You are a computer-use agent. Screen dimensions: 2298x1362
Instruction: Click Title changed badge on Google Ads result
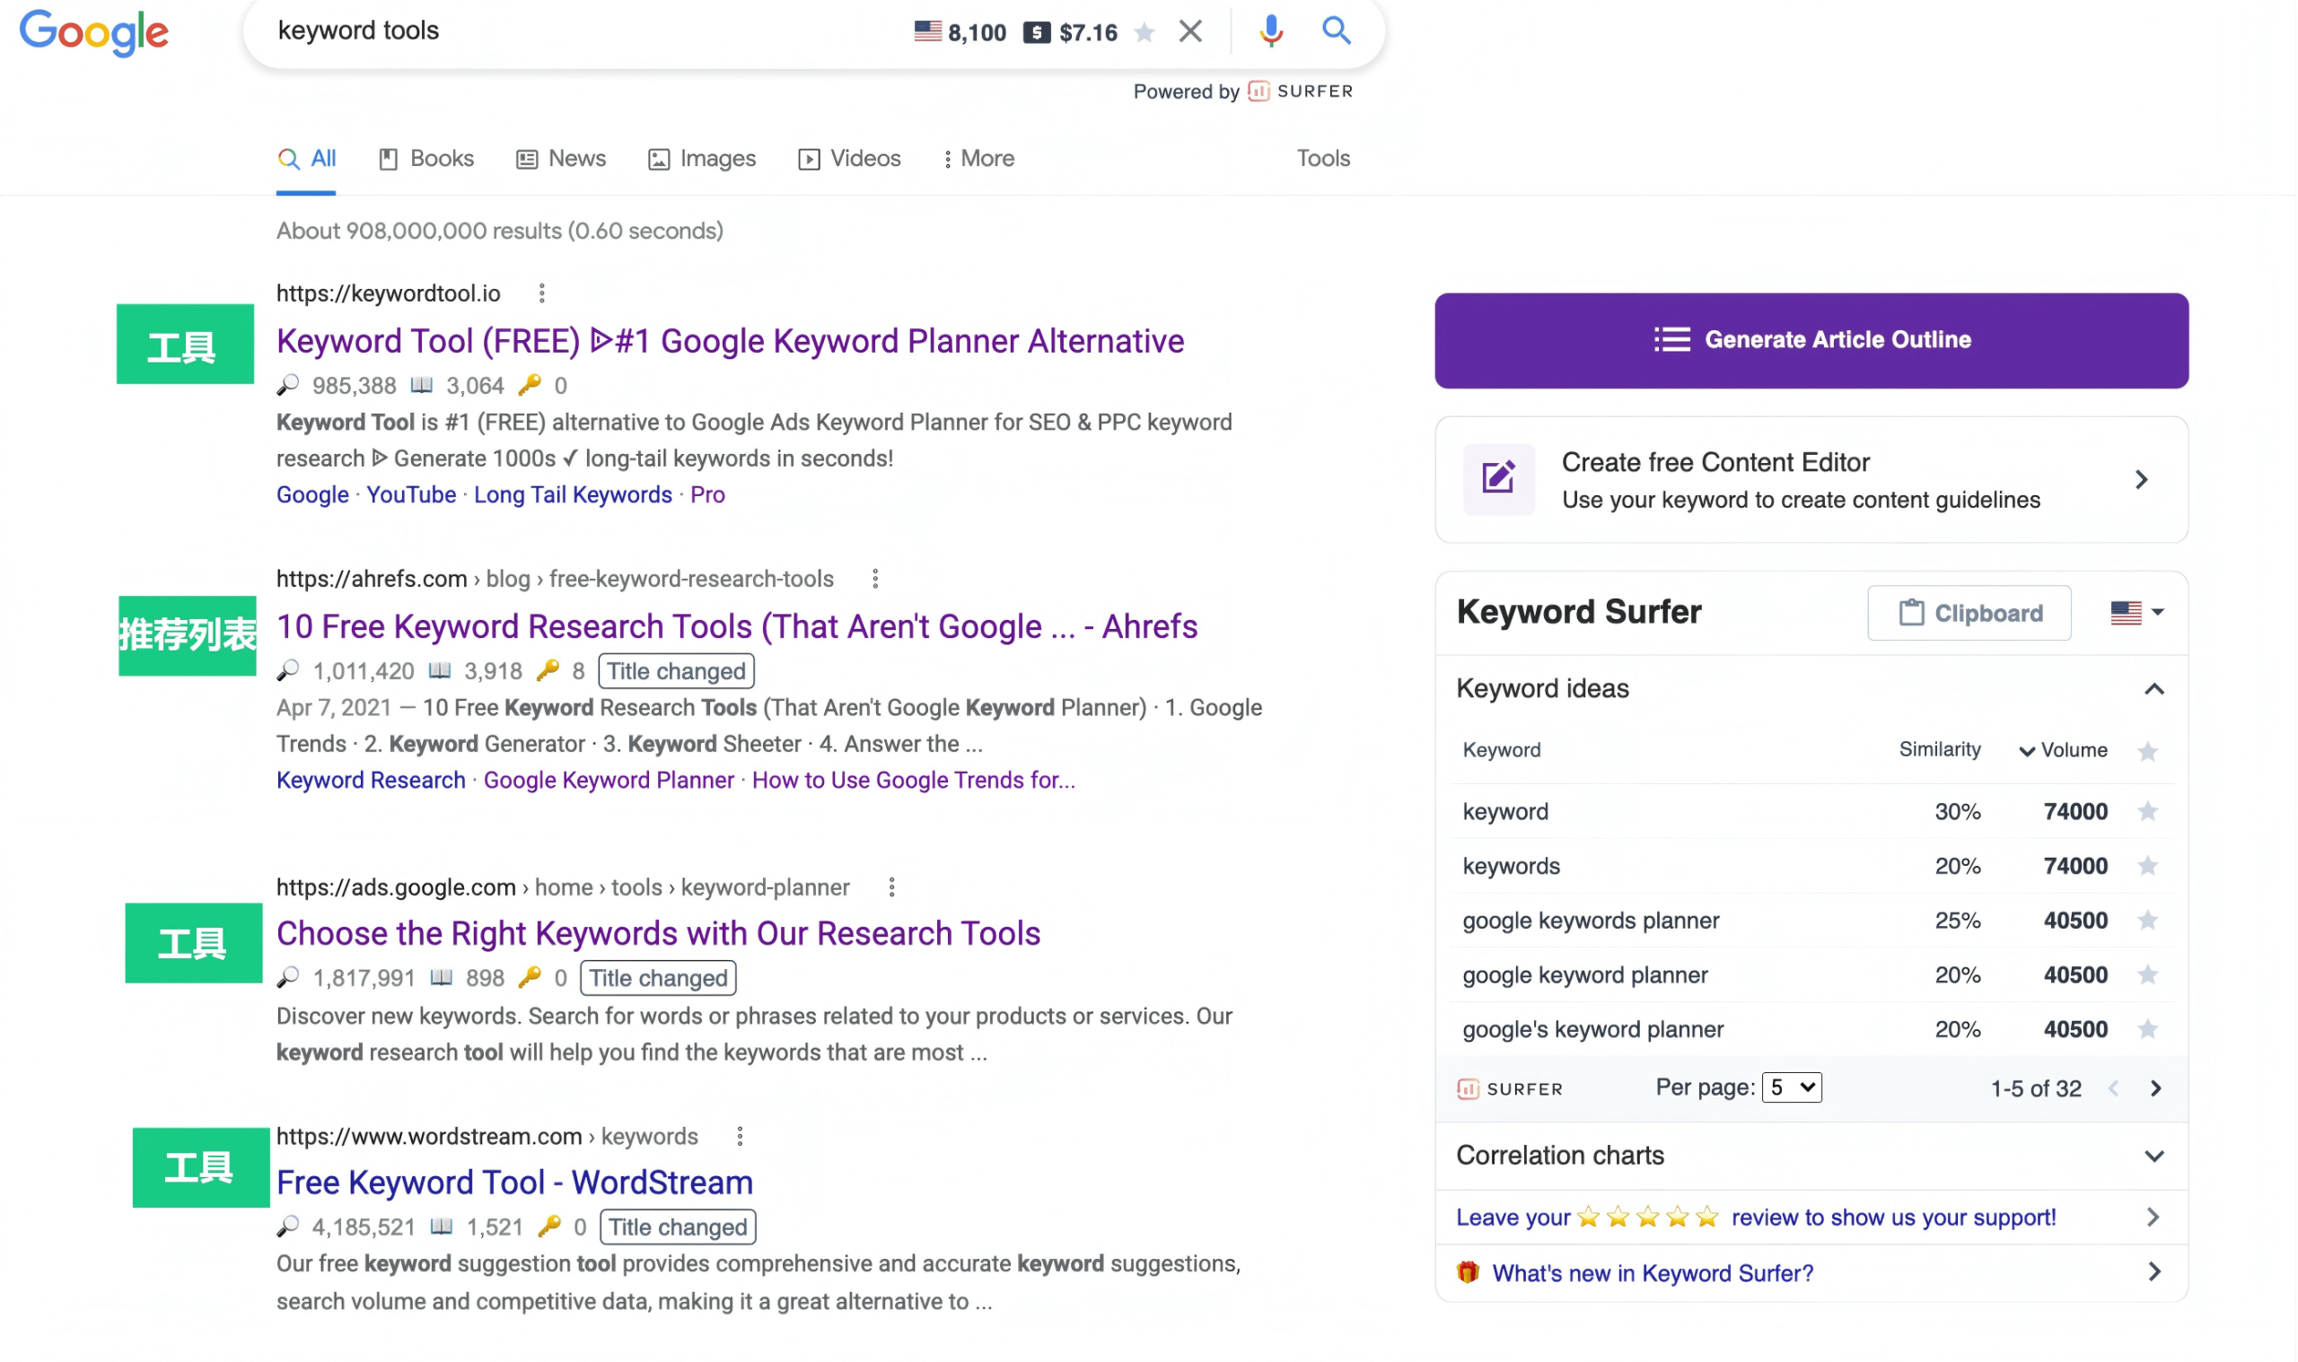(x=657, y=978)
